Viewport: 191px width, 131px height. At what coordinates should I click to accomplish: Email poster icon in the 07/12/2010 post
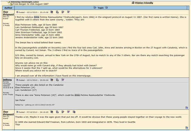pos(57,112)
